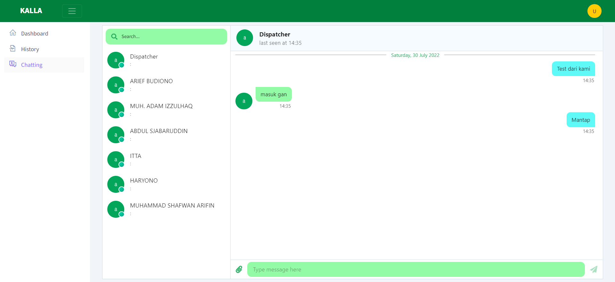This screenshot has width=615, height=282.
Task: Click the Dispatcher title in chat header
Action: (275, 34)
